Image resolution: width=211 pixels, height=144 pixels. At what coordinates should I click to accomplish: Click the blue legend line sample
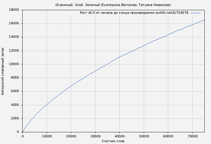(195, 13)
